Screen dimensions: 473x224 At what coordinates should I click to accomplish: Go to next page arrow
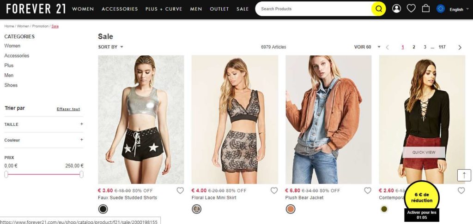click(x=460, y=47)
